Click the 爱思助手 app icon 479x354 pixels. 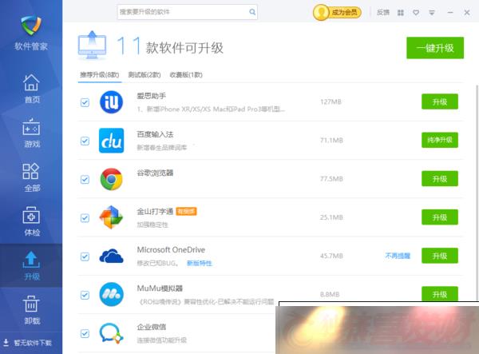click(111, 101)
